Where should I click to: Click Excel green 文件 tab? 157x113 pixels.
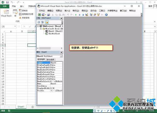tap(5, 6)
